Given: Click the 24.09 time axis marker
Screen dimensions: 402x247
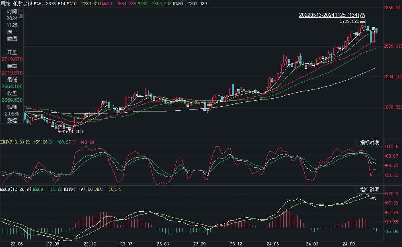Looking at the screenshot, I should click(349, 244).
